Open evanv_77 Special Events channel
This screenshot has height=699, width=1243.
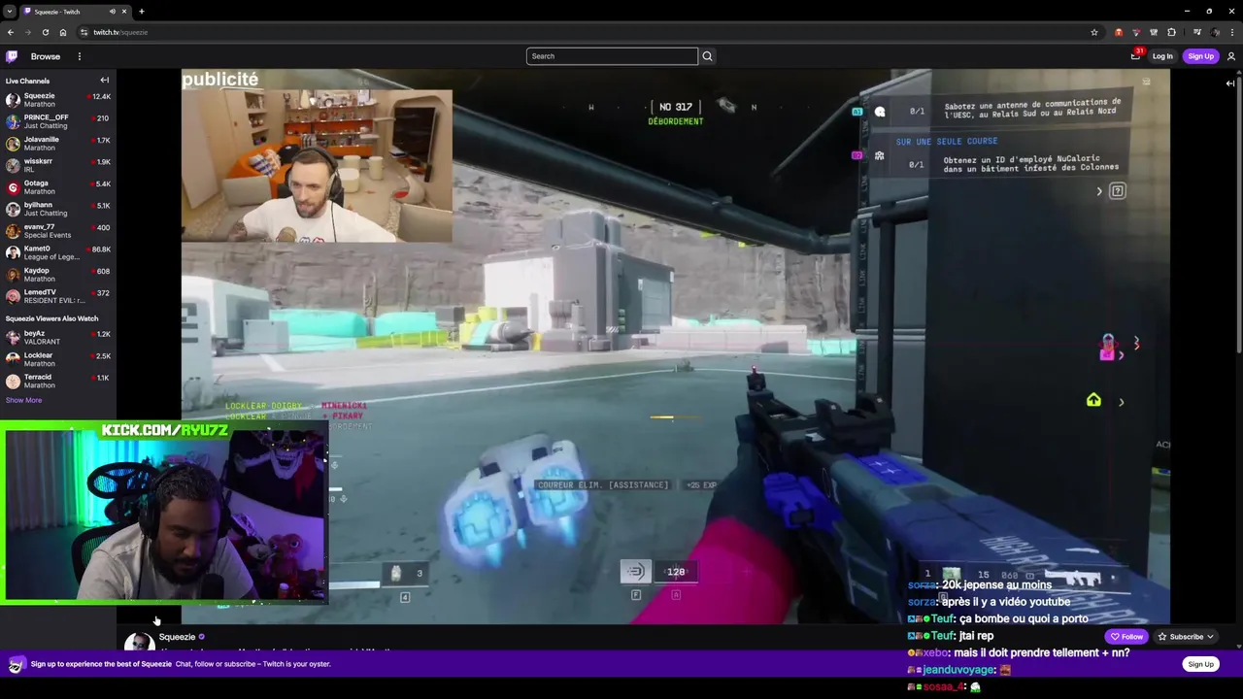click(58, 231)
